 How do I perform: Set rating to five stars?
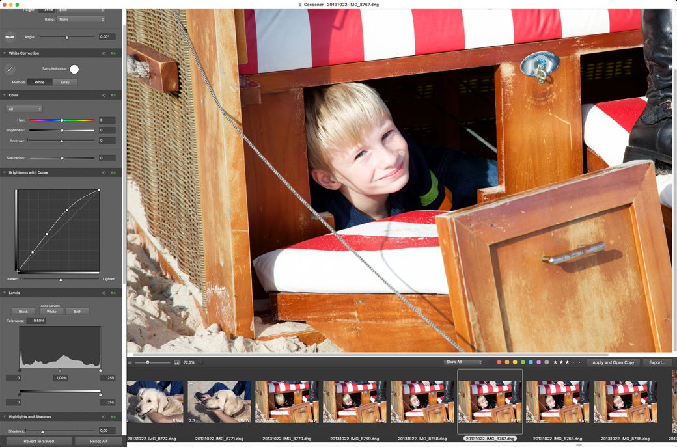click(x=579, y=362)
